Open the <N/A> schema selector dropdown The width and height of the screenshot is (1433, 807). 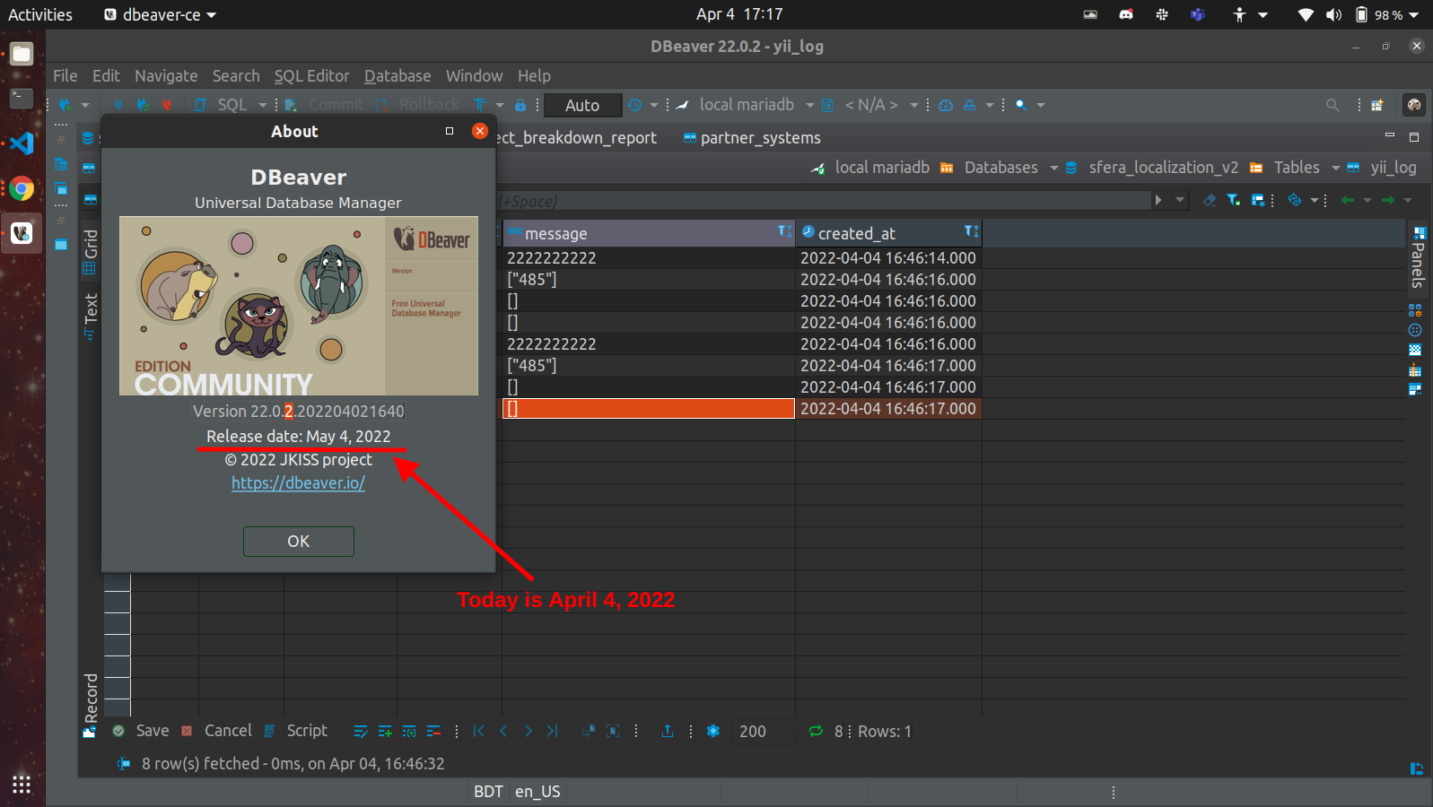914,105
